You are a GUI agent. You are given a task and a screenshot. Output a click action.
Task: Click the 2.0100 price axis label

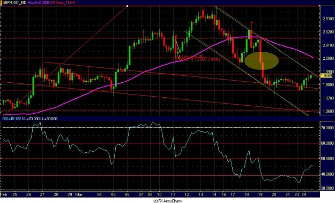coord(328,45)
